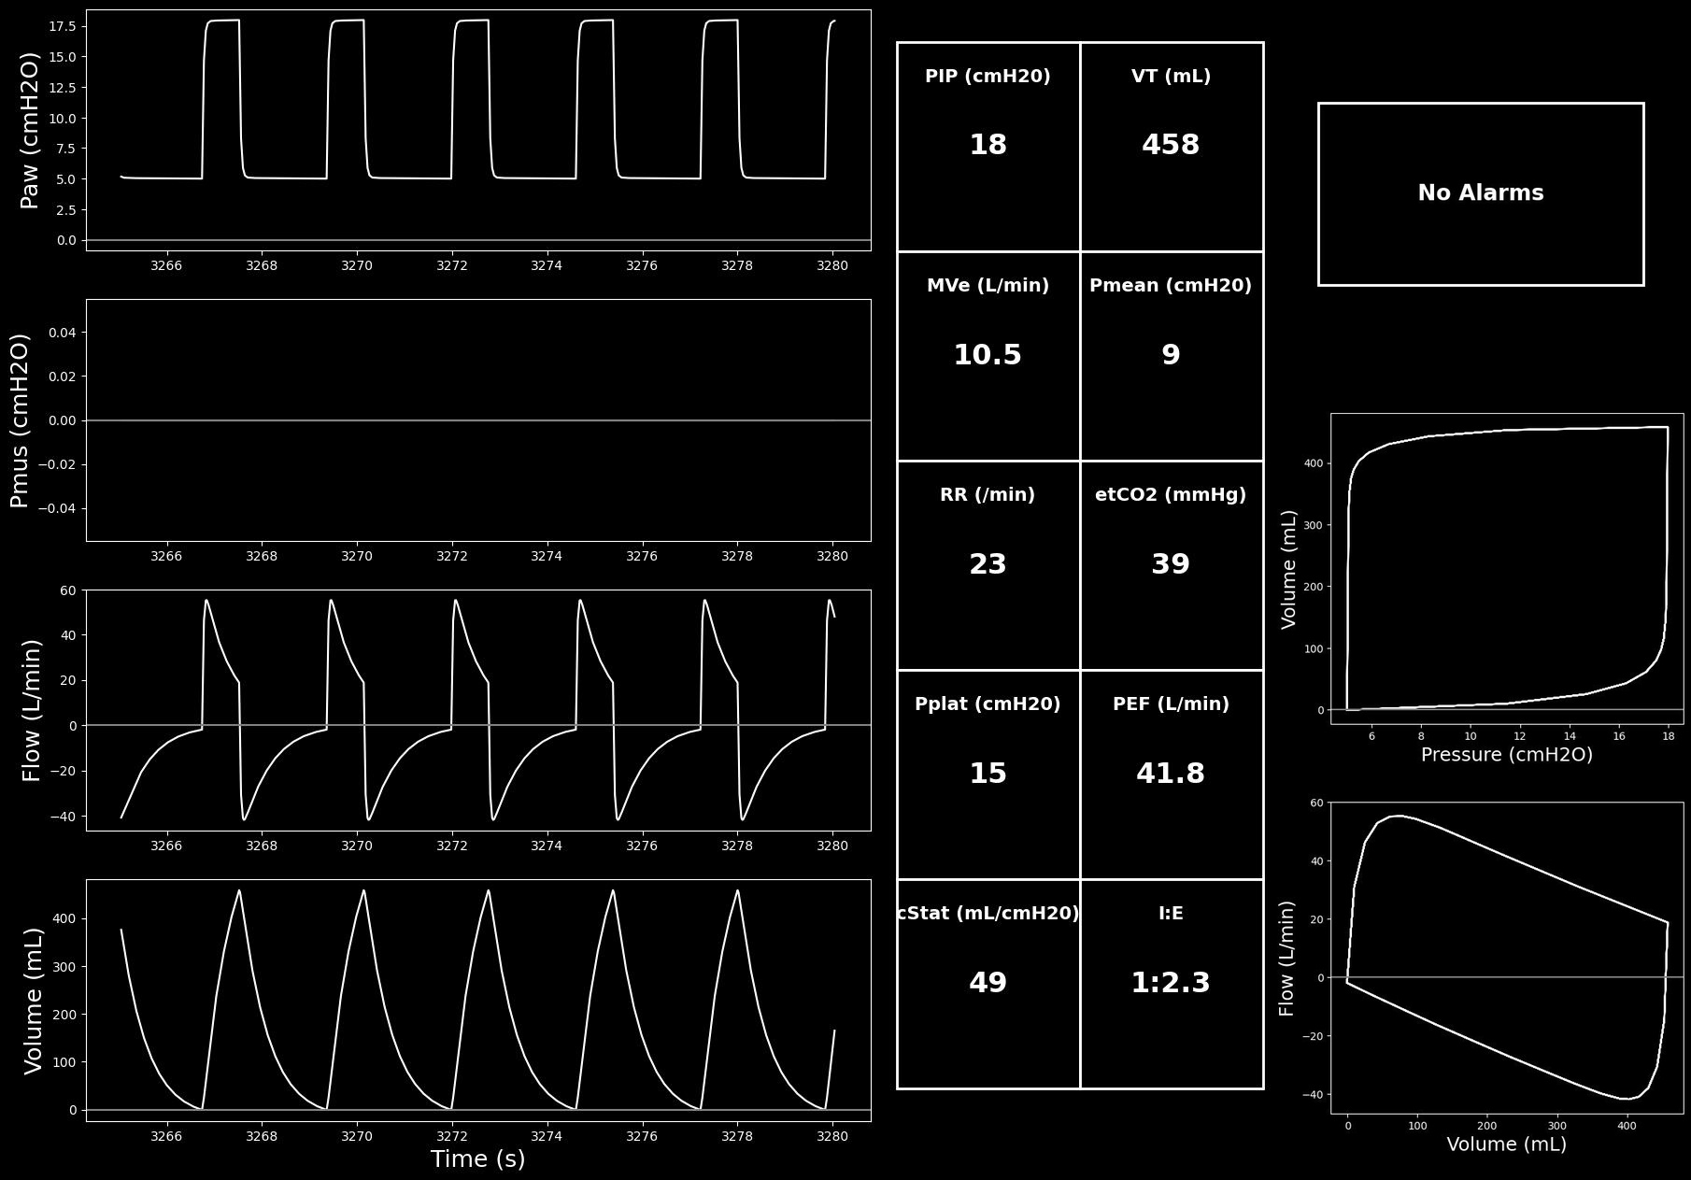The image size is (1691, 1180).
Task: Click the Volume (mL) waveform axis label
Action: [33, 1001]
